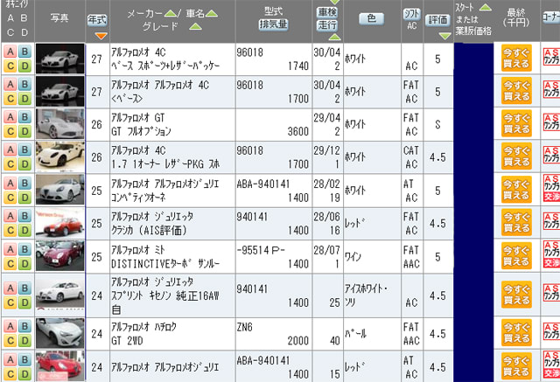Mark D for first 4C row
This screenshot has height=382, width=560.
24,66
